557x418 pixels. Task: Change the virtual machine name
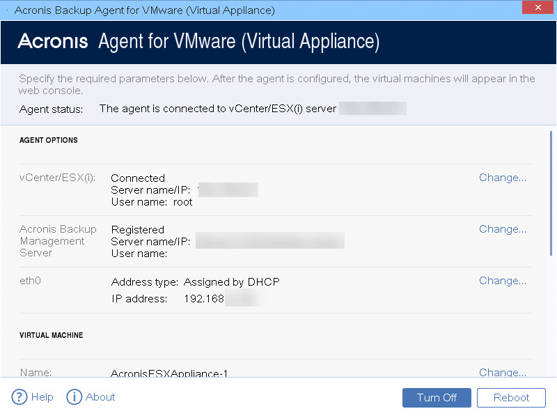502,373
